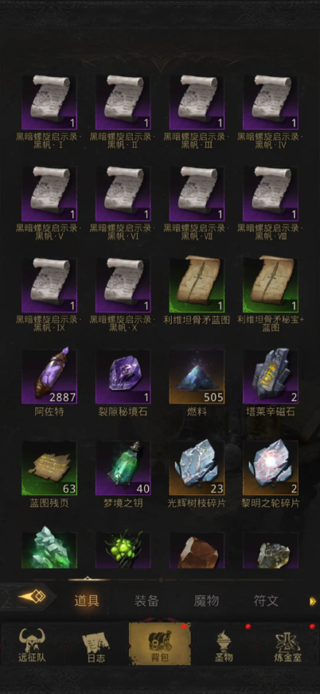This screenshot has height=694, width=320.
Task: Go to the 日志 journal page
Action: coord(96,645)
